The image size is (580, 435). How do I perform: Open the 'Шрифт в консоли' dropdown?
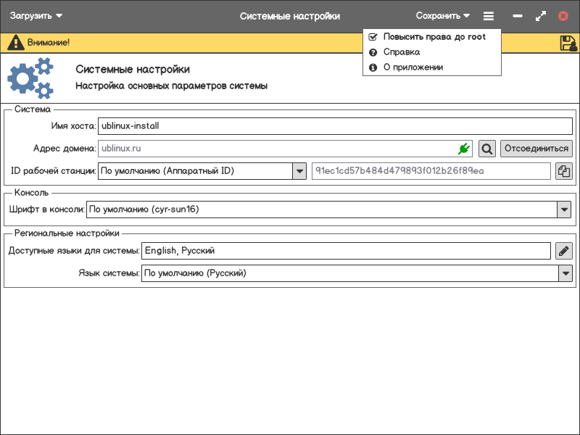[564, 210]
